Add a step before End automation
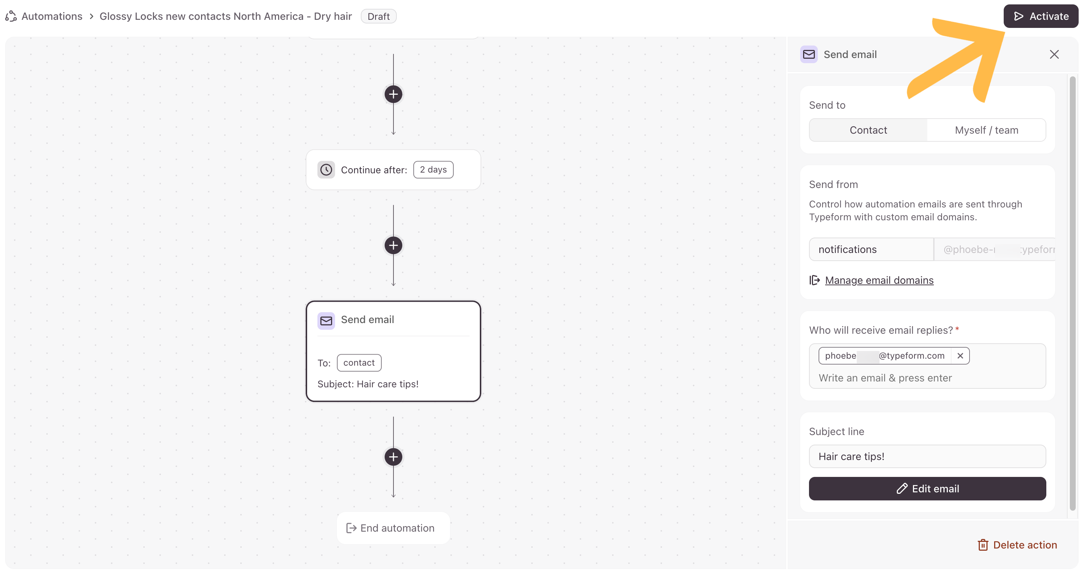 coord(393,457)
